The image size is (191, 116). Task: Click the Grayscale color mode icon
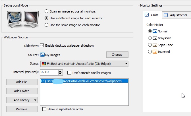pyautogui.click(x=155, y=38)
